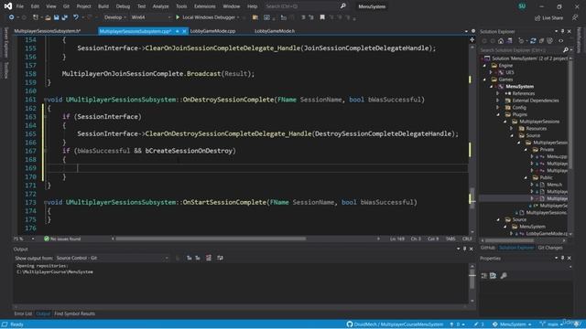Expand the Config folder node

click(x=498, y=108)
